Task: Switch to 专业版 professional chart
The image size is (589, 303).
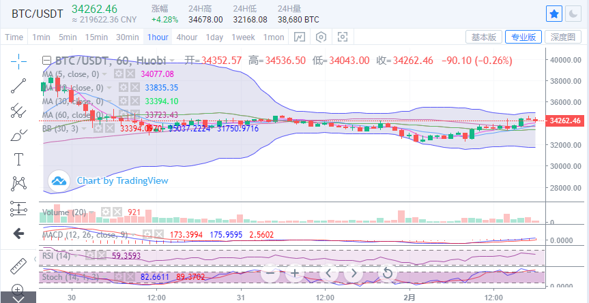Action: (523, 37)
